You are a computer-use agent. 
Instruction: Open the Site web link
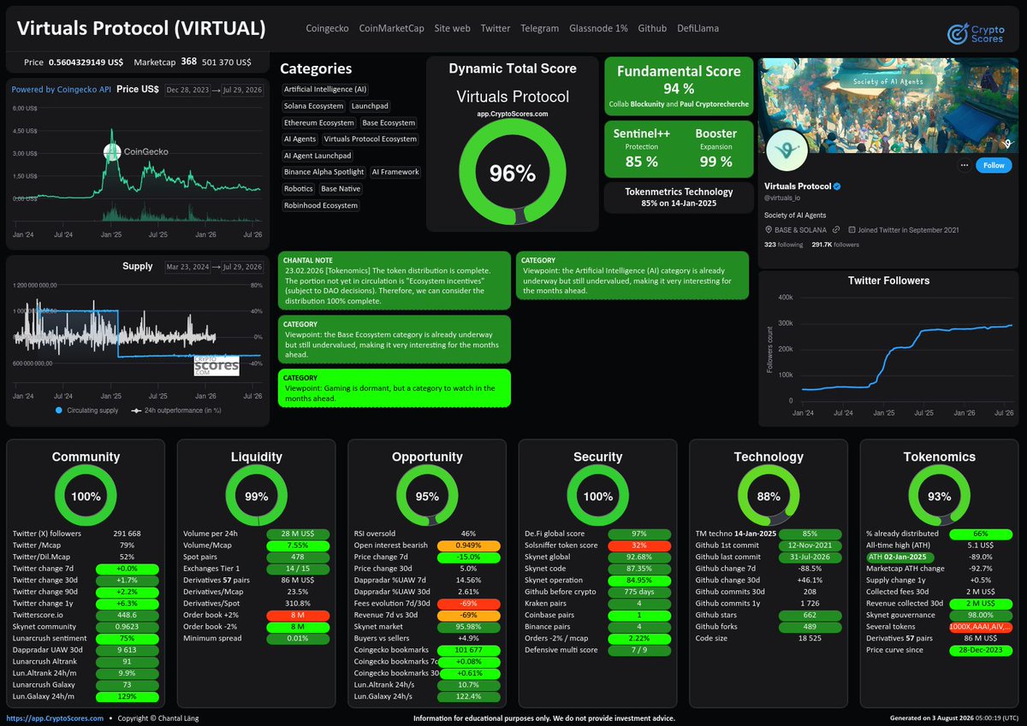click(x=452, y=28)
